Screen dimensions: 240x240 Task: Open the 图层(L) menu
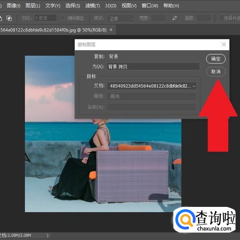coord(33,6)
